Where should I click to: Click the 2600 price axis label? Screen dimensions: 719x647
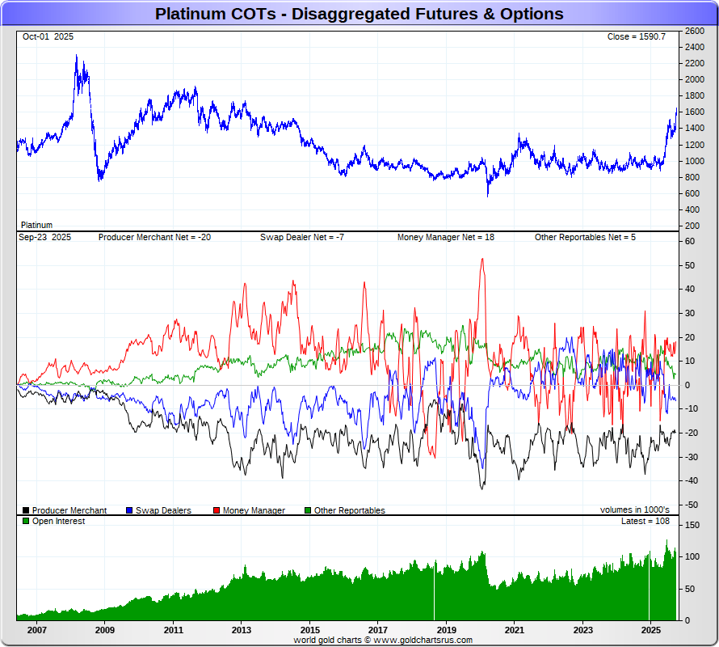point(695,31)
